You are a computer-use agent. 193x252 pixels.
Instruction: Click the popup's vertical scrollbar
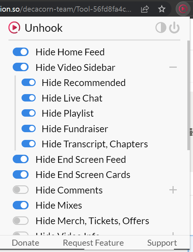188,95
